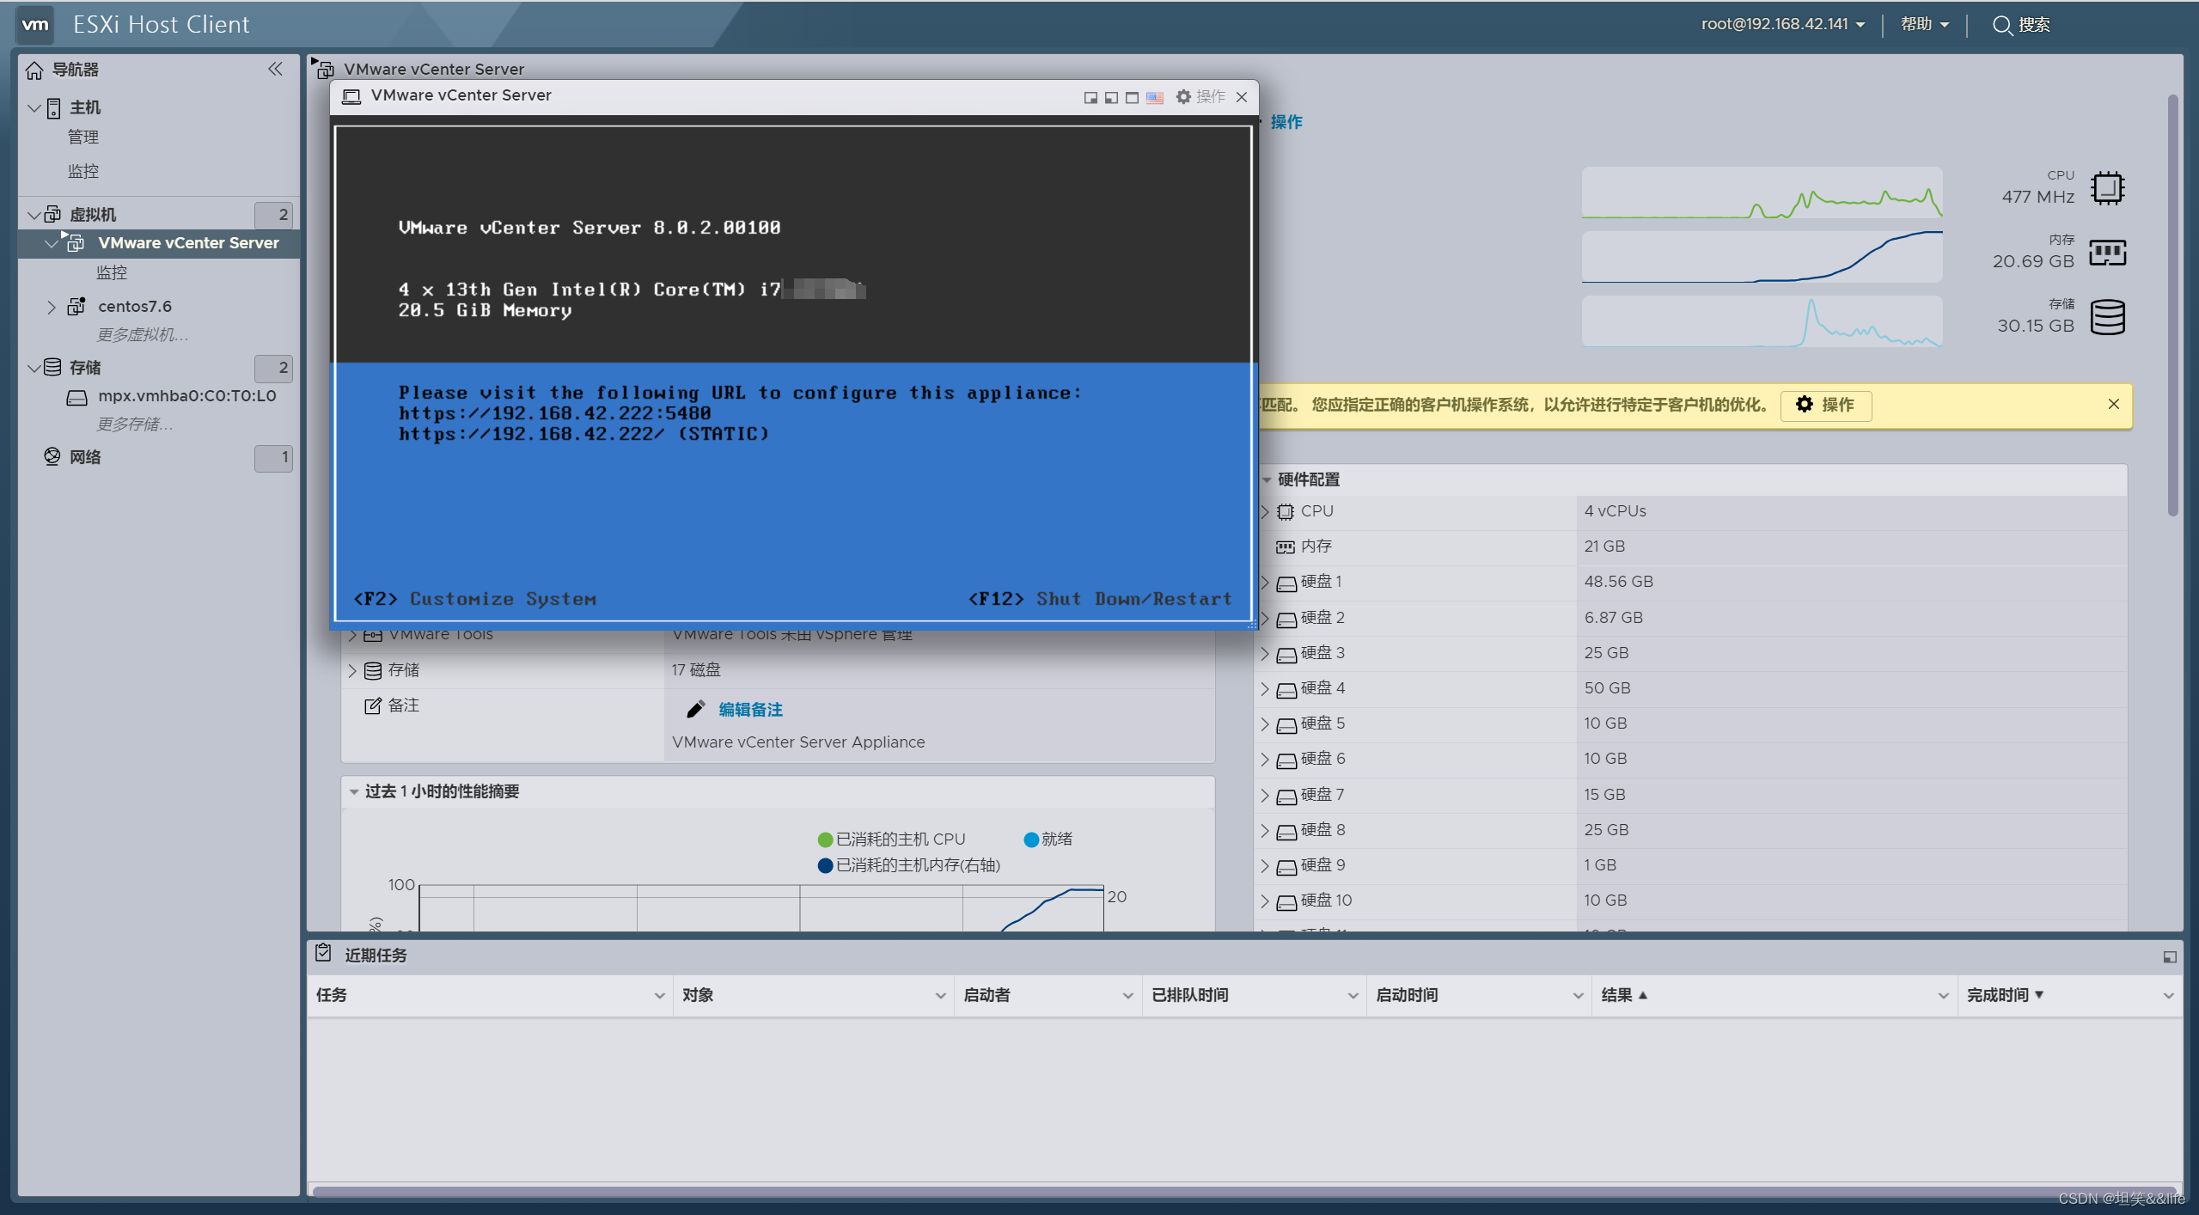The height and width of the screenshot is (1215, 2199).
Task: Open console gear 操作 menu
Action: point(1201,96)
